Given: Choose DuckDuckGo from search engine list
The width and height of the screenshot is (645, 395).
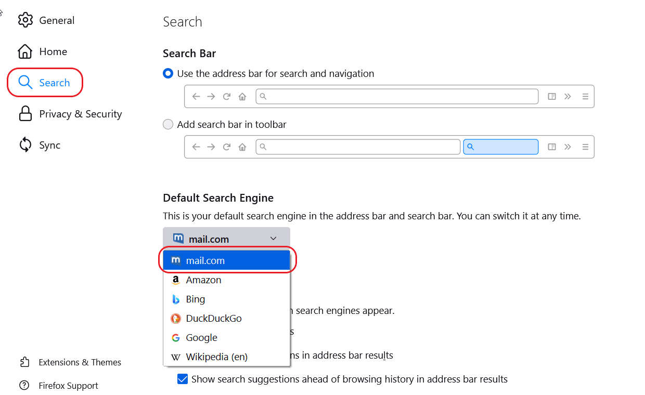Looking at the screenshot, I should 226,319.
